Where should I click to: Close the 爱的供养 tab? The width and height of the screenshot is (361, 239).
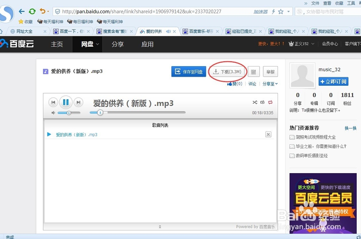174,31
